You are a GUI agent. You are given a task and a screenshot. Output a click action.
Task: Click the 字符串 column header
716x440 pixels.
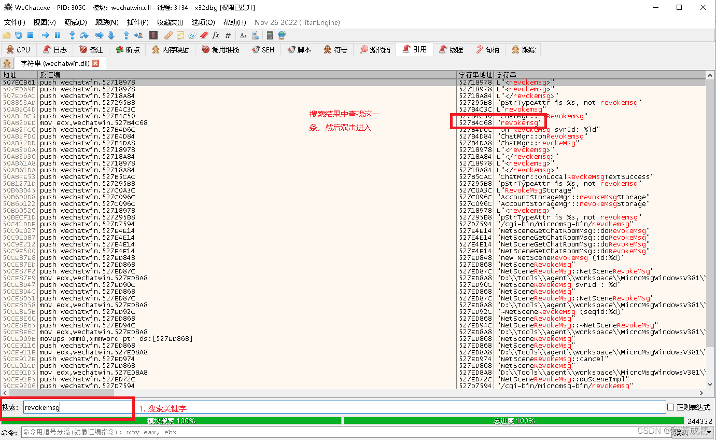coord(600,75)
